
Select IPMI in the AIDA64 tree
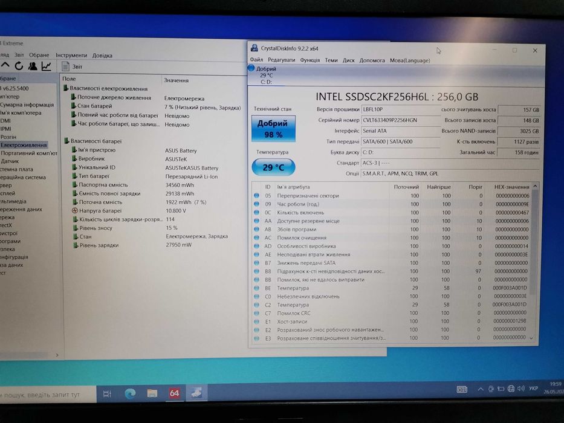pos(6,129)
